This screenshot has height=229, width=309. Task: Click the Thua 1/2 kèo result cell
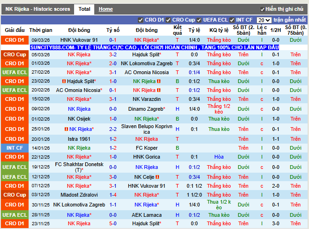(x=219, y=205)
